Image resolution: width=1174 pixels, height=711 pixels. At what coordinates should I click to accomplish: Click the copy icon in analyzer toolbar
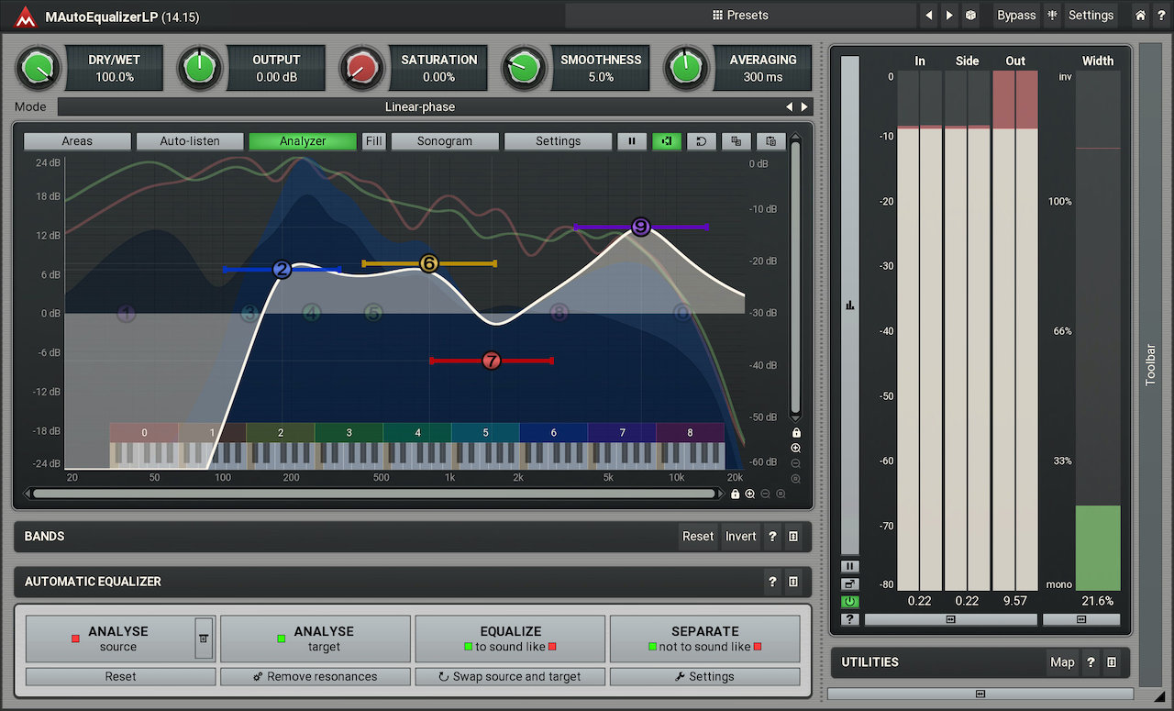pyautogui.click(x=736, y=141)
